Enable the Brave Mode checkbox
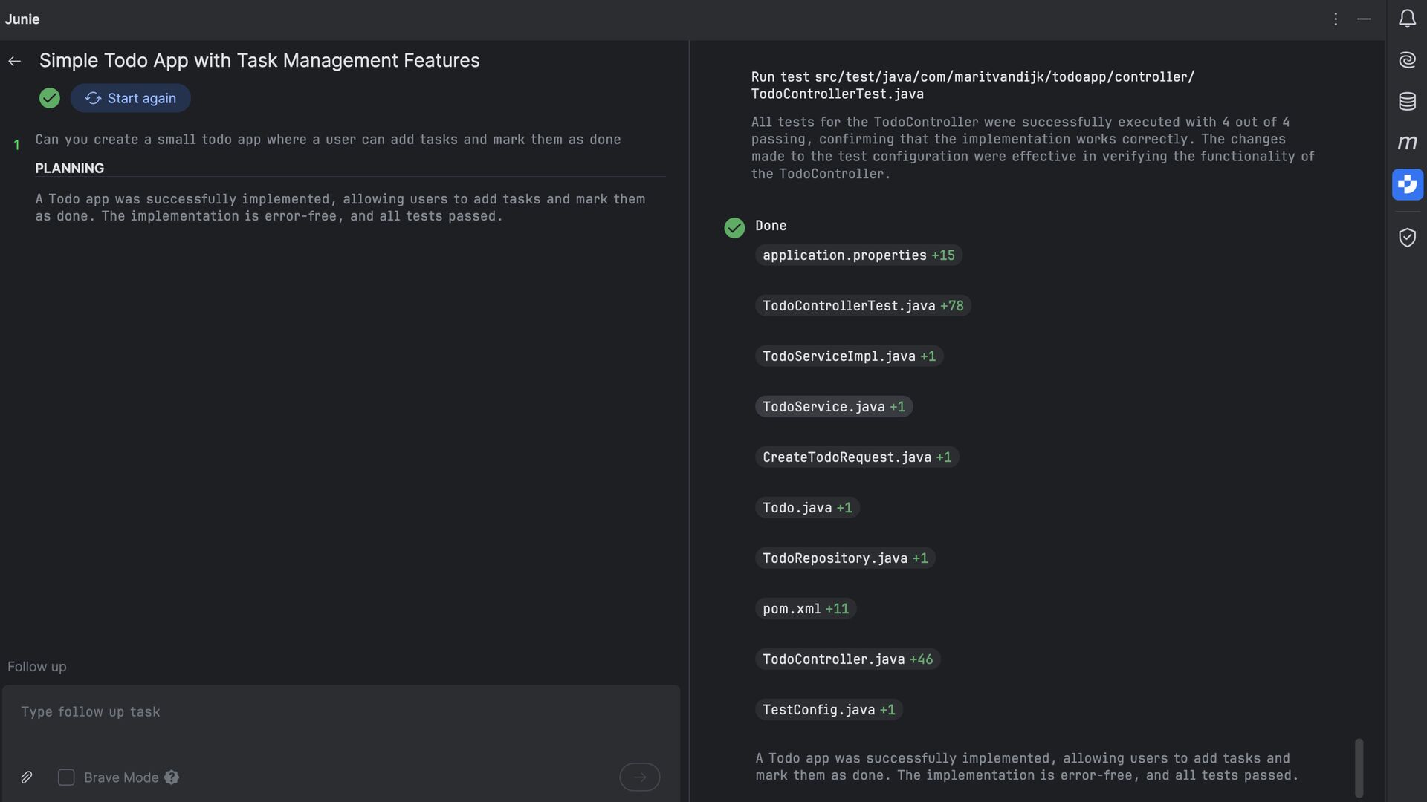The height and width of the screenshot is (802, 1427). [66, 777]
